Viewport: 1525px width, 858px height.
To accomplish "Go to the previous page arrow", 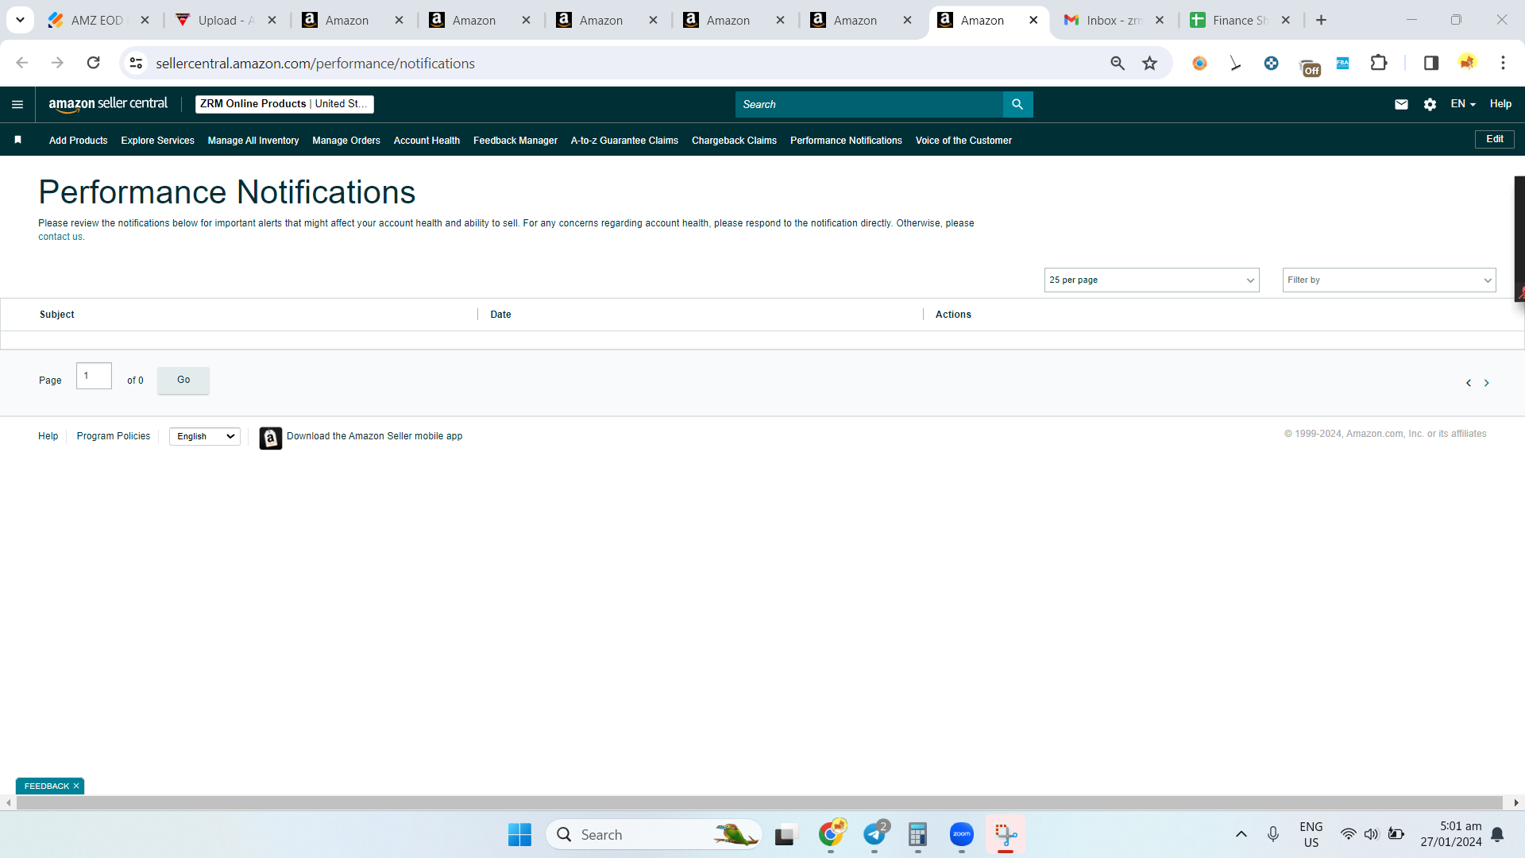I will pyautogui.click(x=1469, y=383).
